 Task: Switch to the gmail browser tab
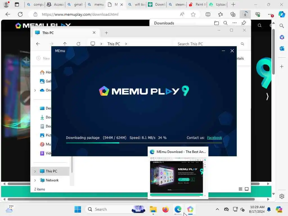75,4
